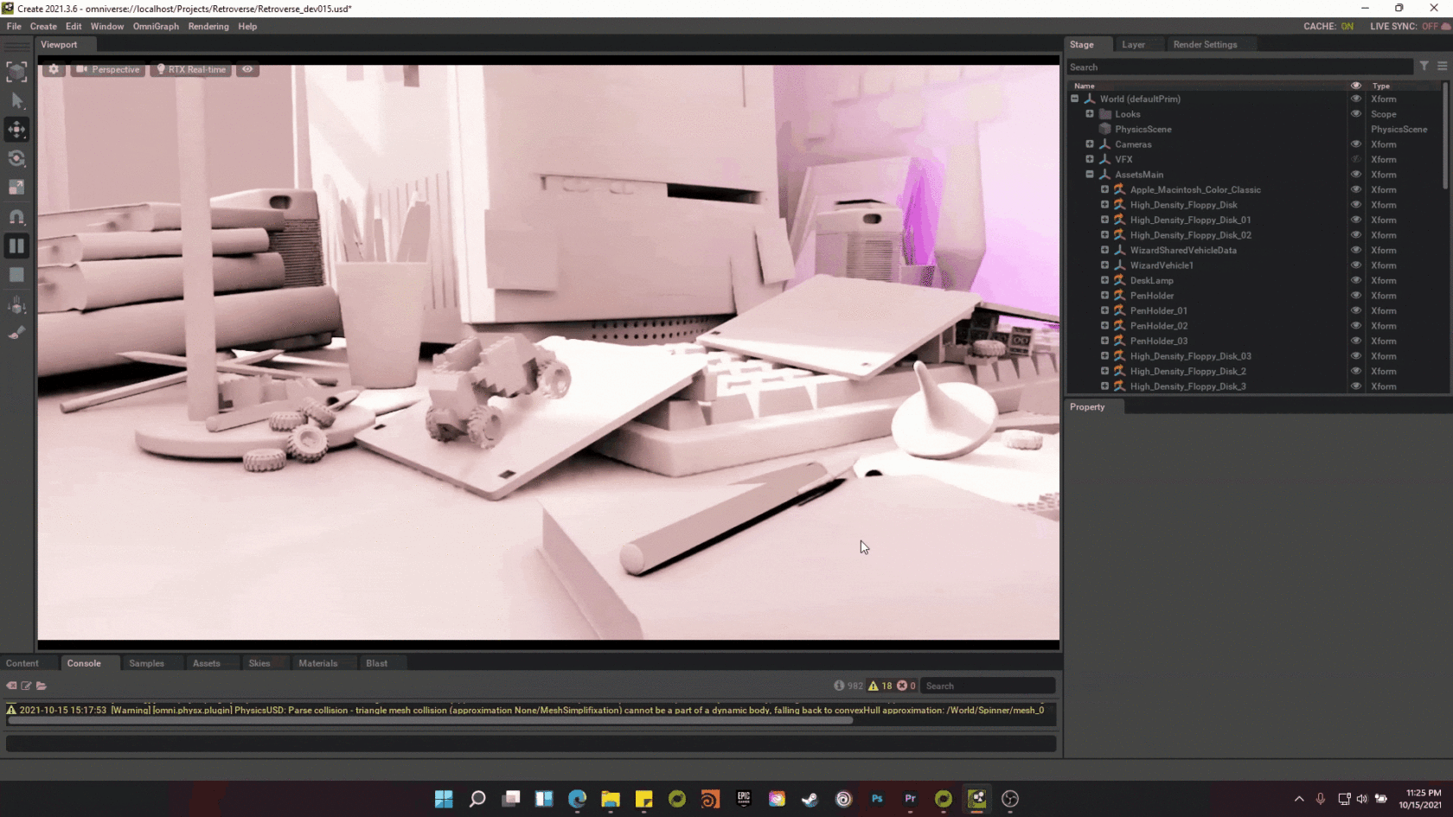Expand the Cameras tree node

tap(1090, 144)
